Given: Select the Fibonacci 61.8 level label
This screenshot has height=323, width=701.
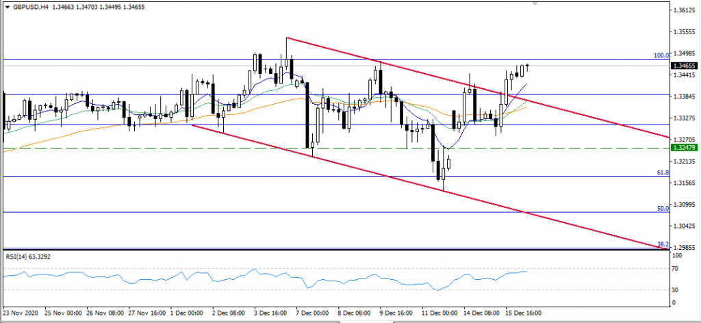Looking at the screenshot, I should pos(663,172).
